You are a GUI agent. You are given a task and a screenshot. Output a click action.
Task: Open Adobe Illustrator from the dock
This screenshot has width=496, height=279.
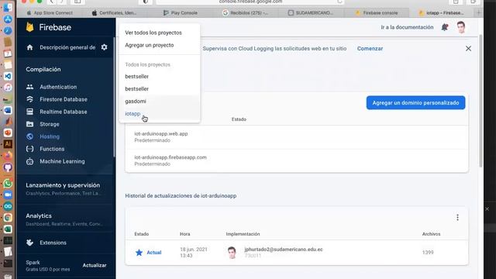pyautogui.click(x=8, y=144)
